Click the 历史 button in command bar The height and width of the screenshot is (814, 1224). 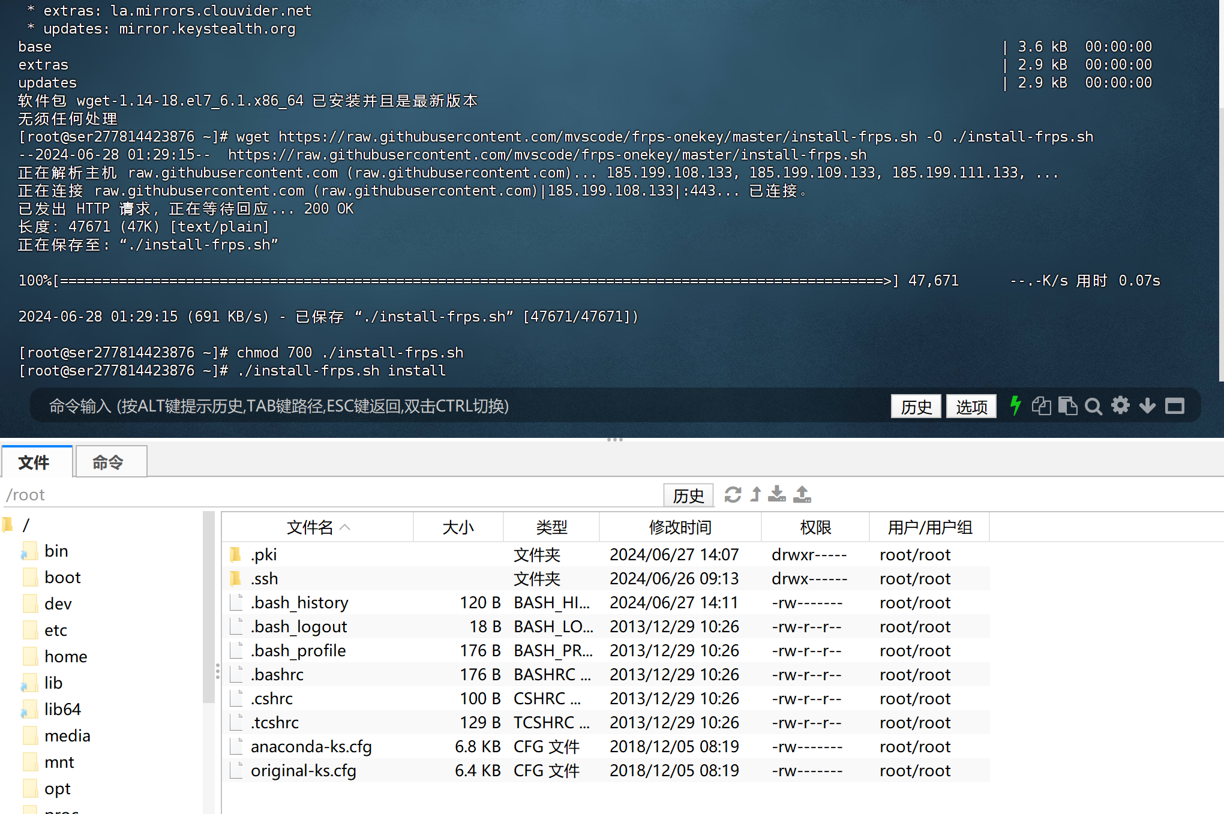pyautogui.click(x=916, y=406)
